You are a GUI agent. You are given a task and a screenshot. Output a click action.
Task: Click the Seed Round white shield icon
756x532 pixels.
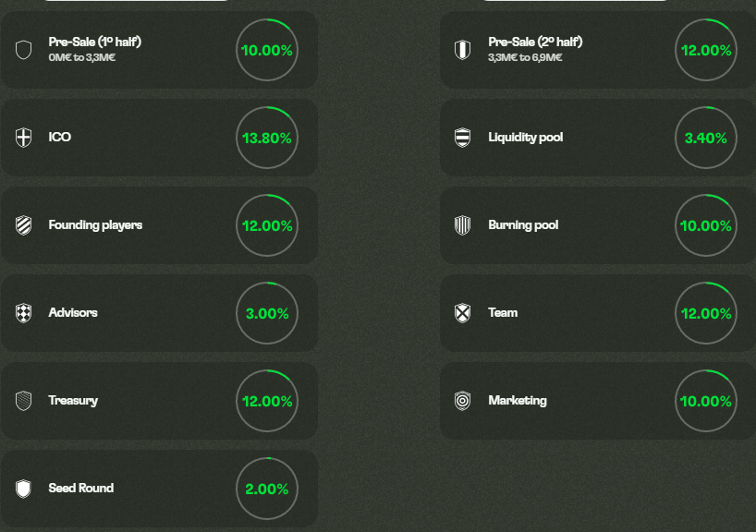coord(24,489)
